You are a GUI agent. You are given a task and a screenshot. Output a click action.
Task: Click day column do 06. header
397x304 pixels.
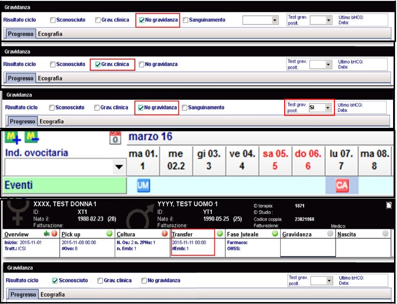tap(308, 160)
